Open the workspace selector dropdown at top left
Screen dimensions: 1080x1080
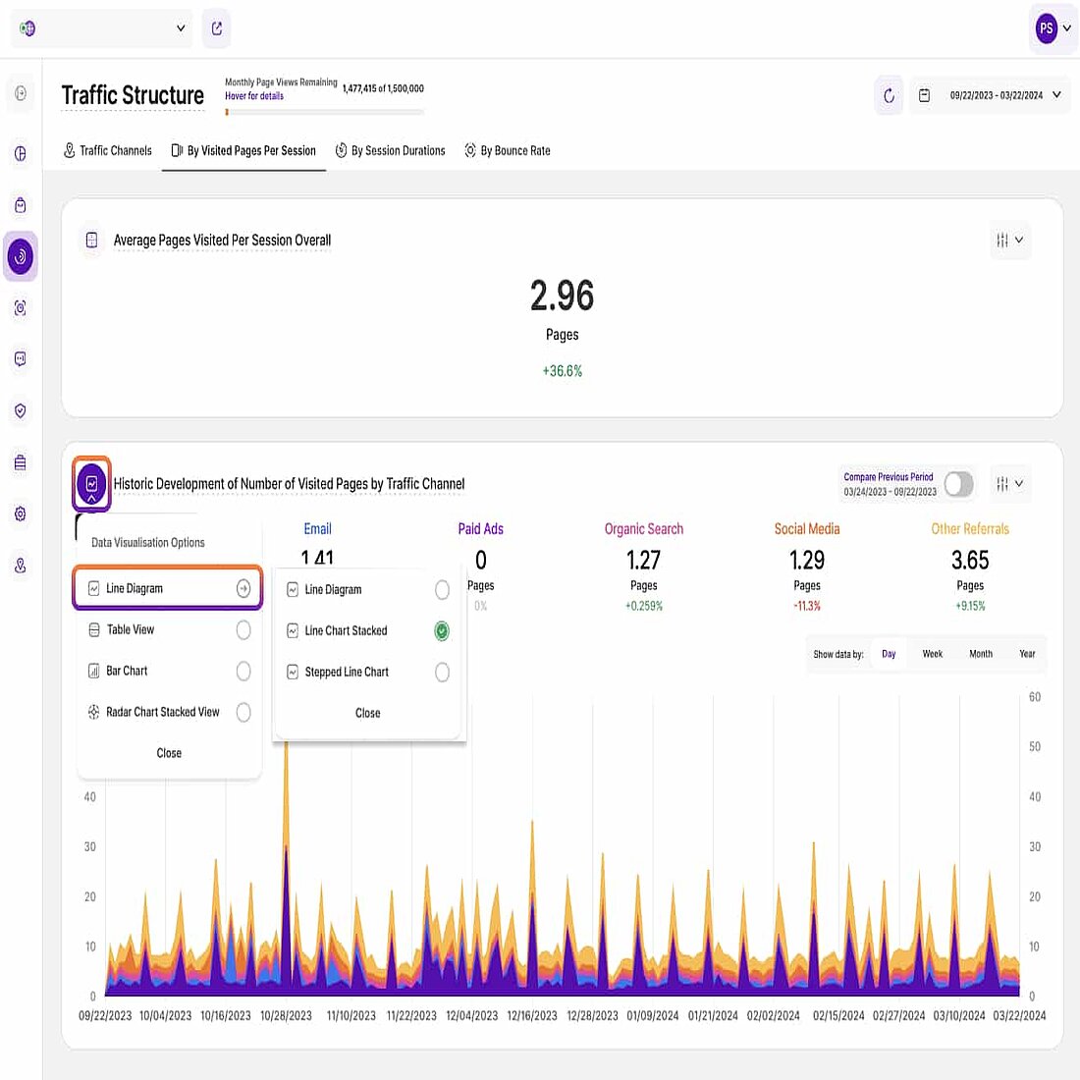point(101,28)
